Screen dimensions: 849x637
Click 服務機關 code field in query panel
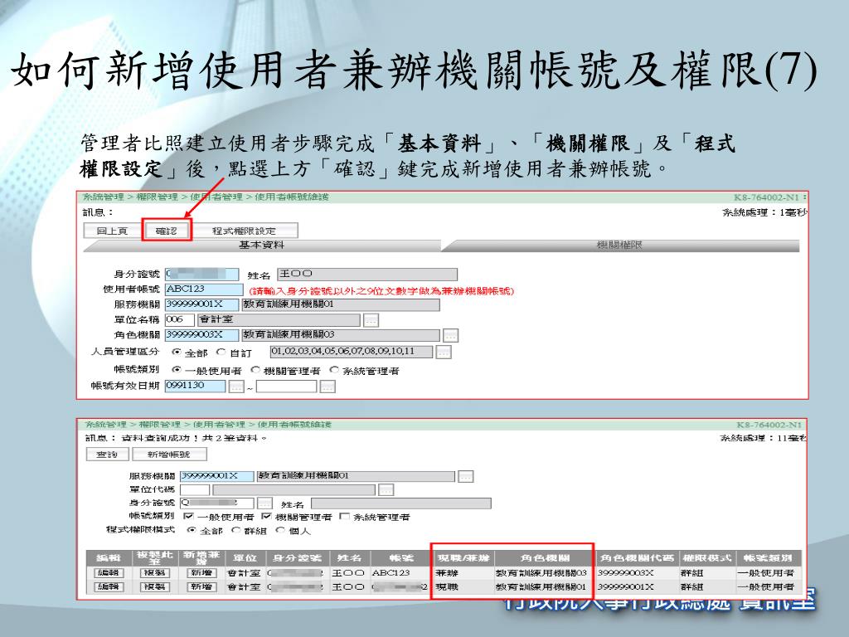[x=216, y=476]
